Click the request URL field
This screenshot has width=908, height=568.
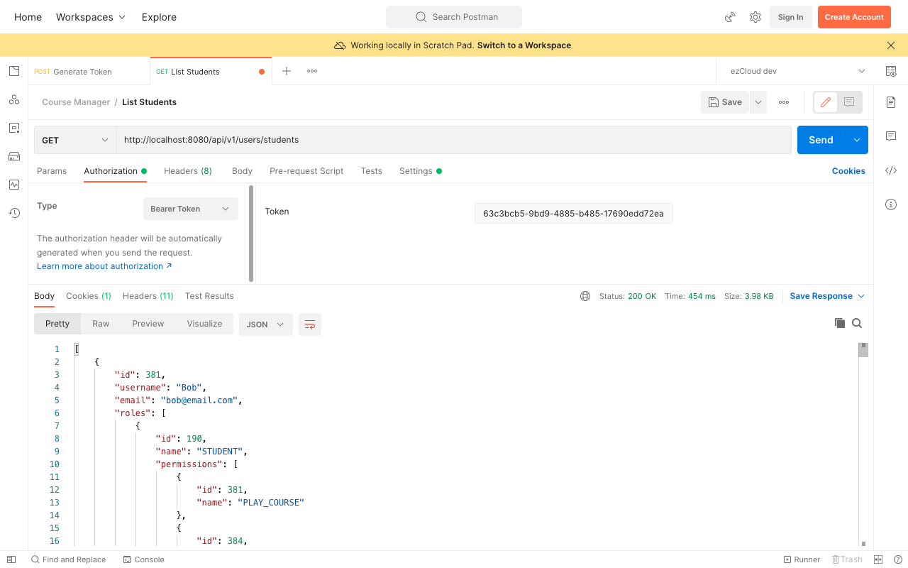coord(453,140)
